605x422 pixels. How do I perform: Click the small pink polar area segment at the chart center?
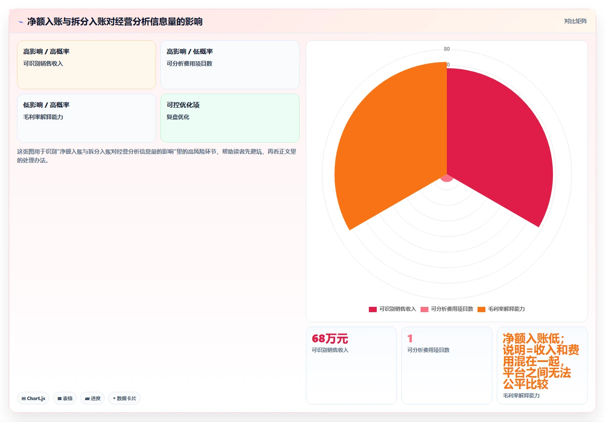click(447, 178)
